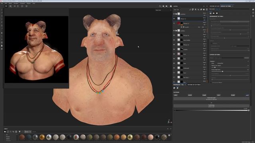Open blend mode dropdown of the second folder
This screenshot has width=255, height=143.
(x=204, y=30)
